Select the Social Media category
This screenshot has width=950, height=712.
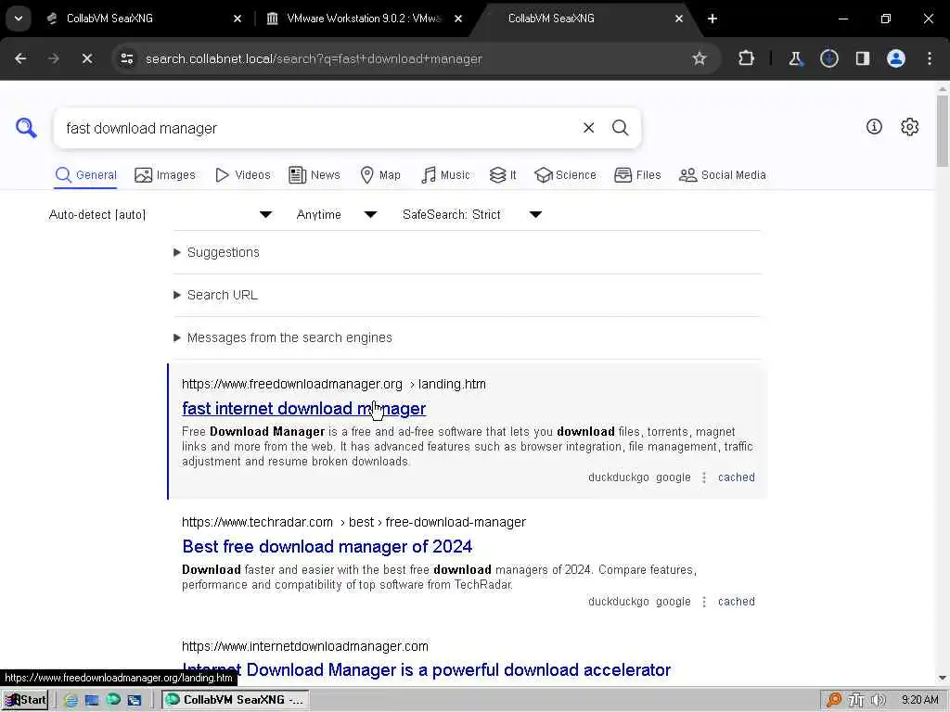pyautogui.click(x=722, y=175)
